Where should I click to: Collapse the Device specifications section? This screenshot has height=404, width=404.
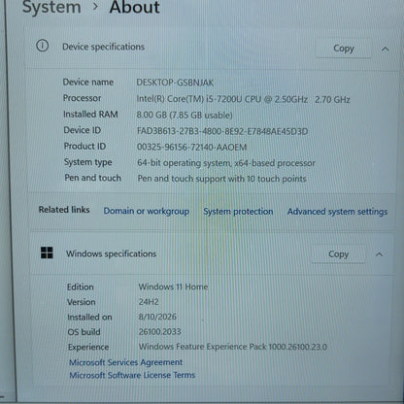click(x=385, y=50)
